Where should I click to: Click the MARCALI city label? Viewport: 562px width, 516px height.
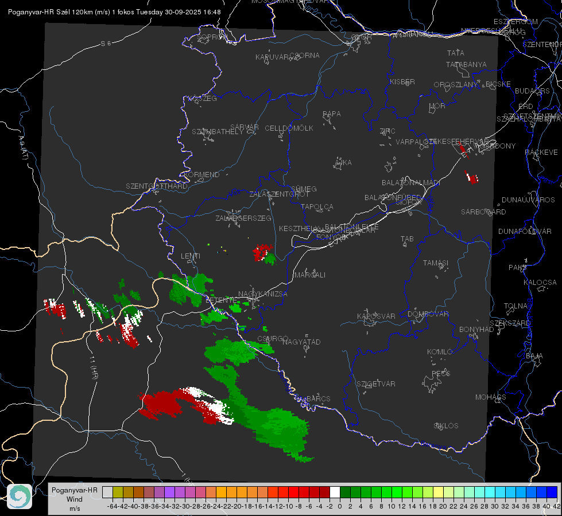tap(309, 275)
